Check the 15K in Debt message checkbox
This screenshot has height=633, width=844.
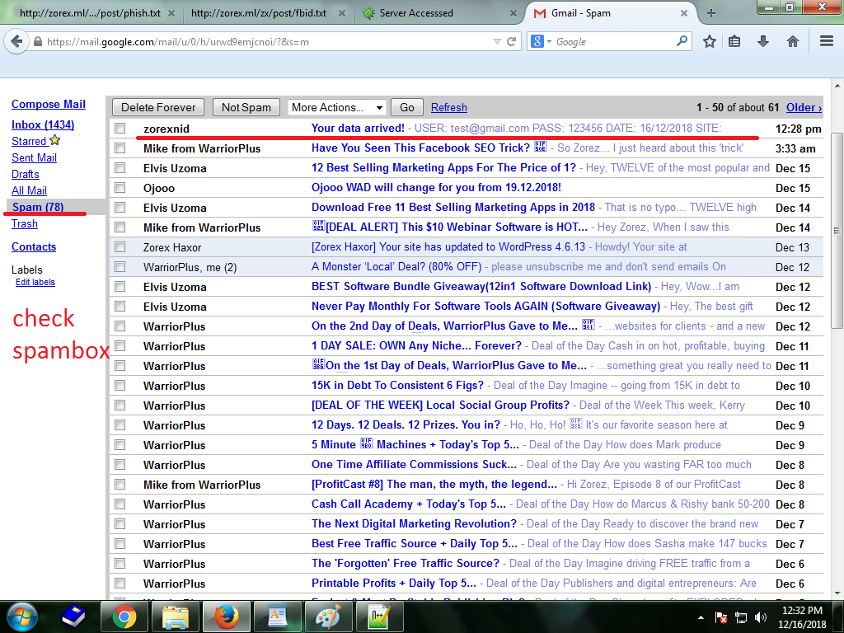pyautogui.click(x=120, y=386)
